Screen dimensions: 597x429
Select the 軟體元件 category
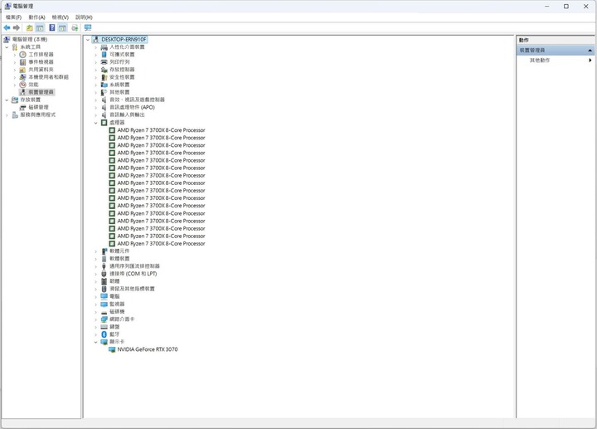[119, 251]
